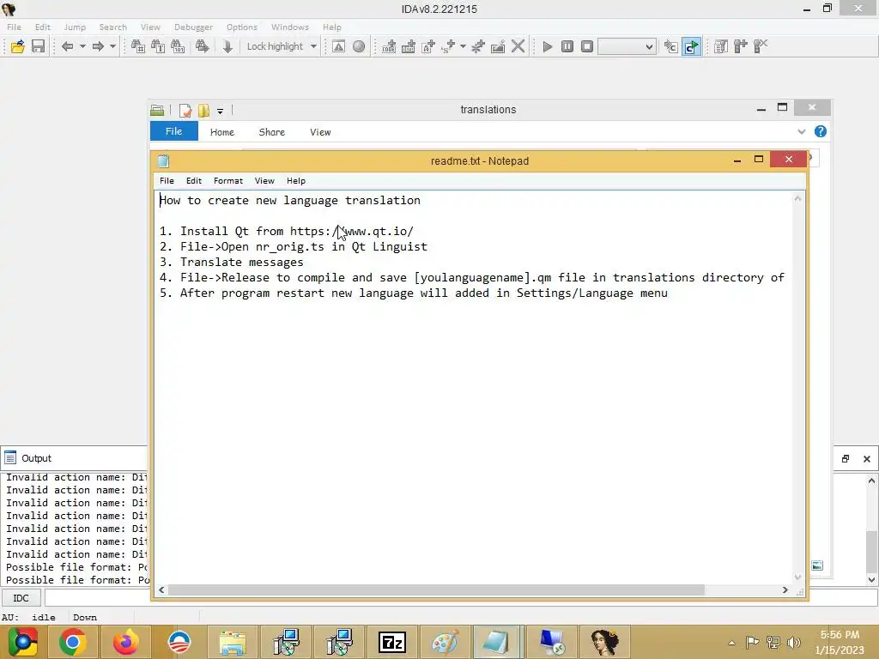The height and width of the screenshot is (659, 879).
Task: Click the list window toolbar icon
Action: coord(721,46)
